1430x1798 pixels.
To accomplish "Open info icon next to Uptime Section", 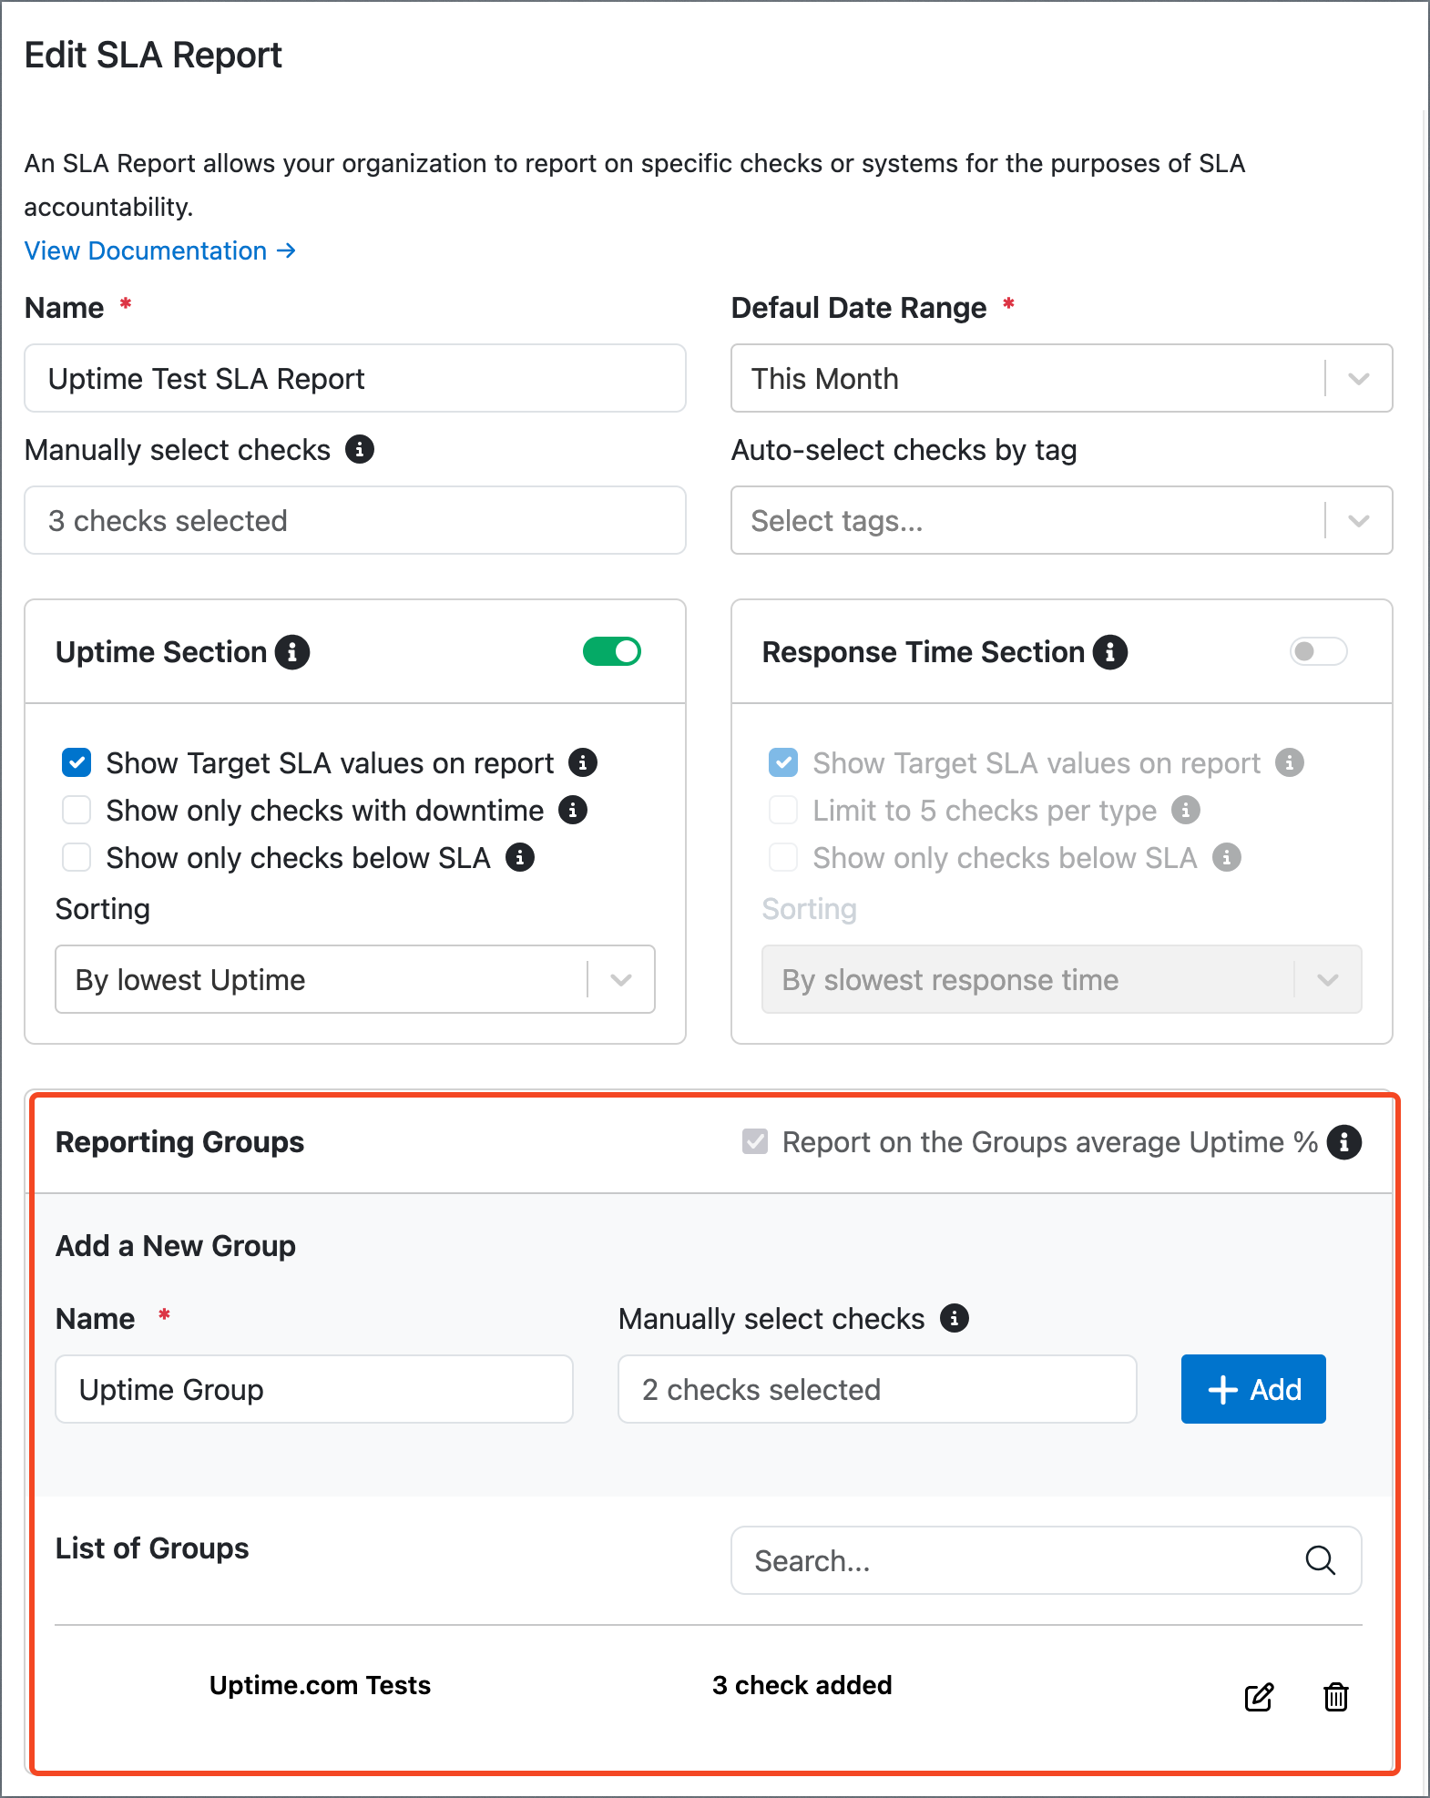I will coord(292,652).
